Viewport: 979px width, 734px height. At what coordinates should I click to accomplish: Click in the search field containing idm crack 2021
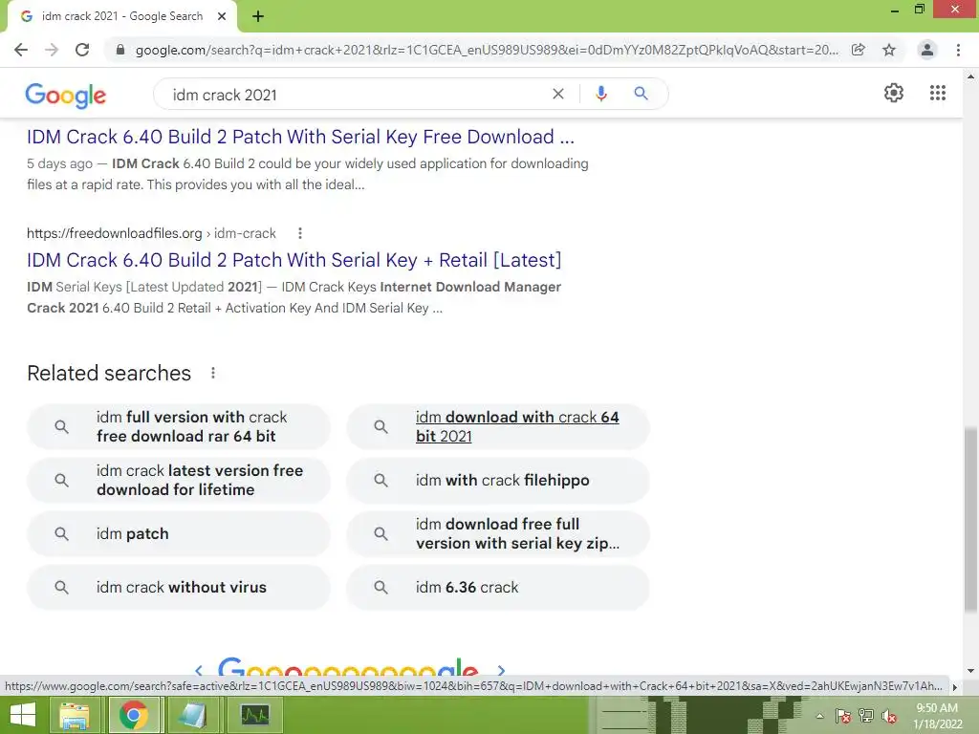tap(356, 95)
